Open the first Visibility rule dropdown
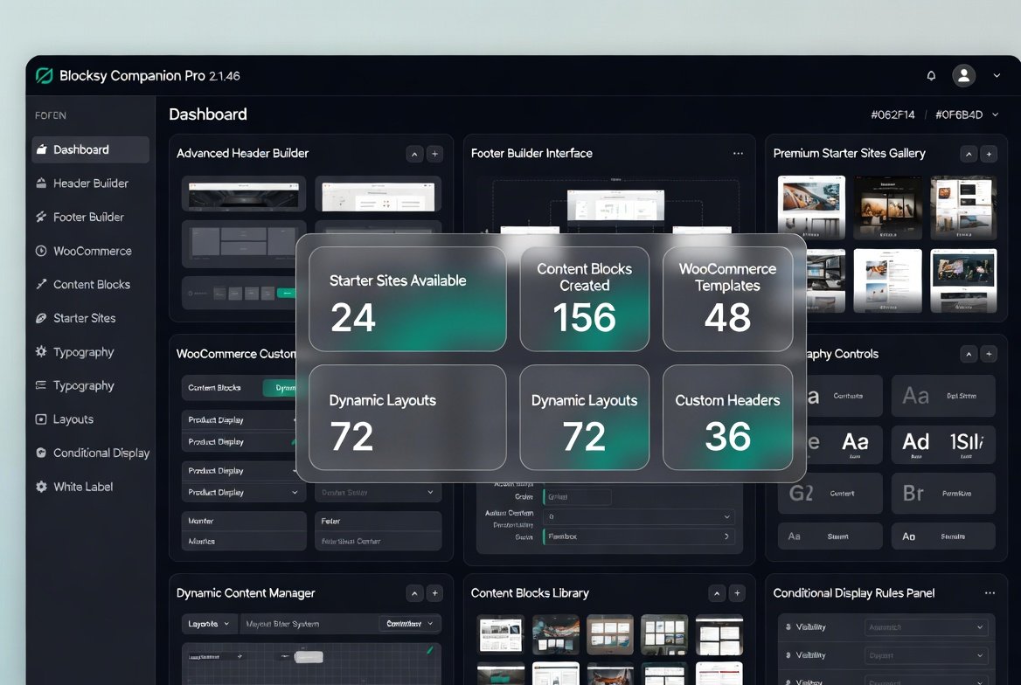This screenshot has width=1021, height=685. (925, 627)
